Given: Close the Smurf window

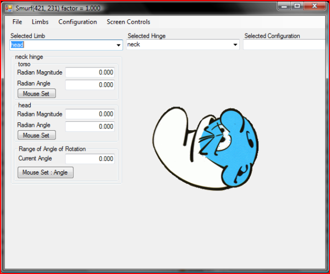Looking at the screenshot, I should (315, 6).
